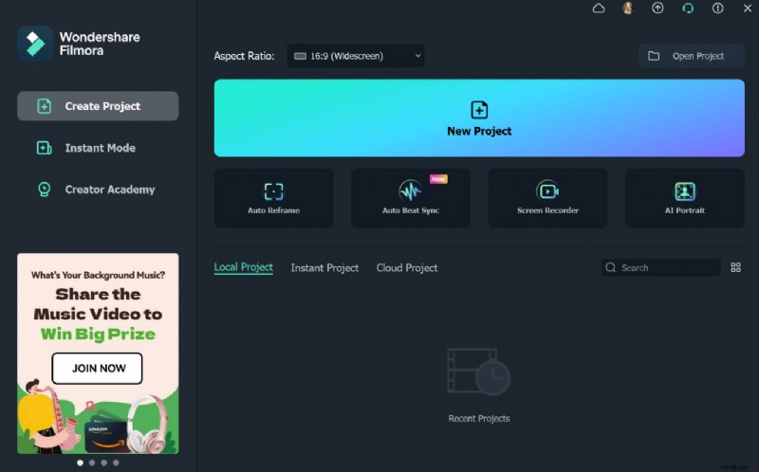Click the Instant Mode sidebar icon
759x472 pixels.
pos(44,148)
